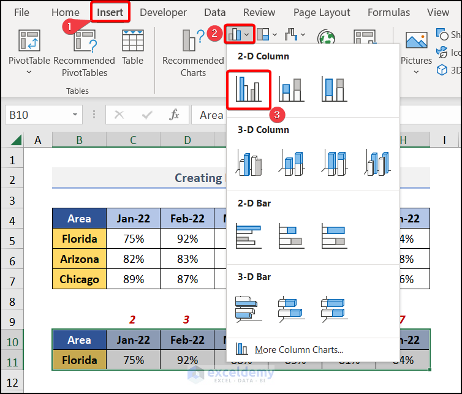Open Insert Column or Bar Chart dropdown
The width and height of the screenshot is (462, 394).
[239, 34]
